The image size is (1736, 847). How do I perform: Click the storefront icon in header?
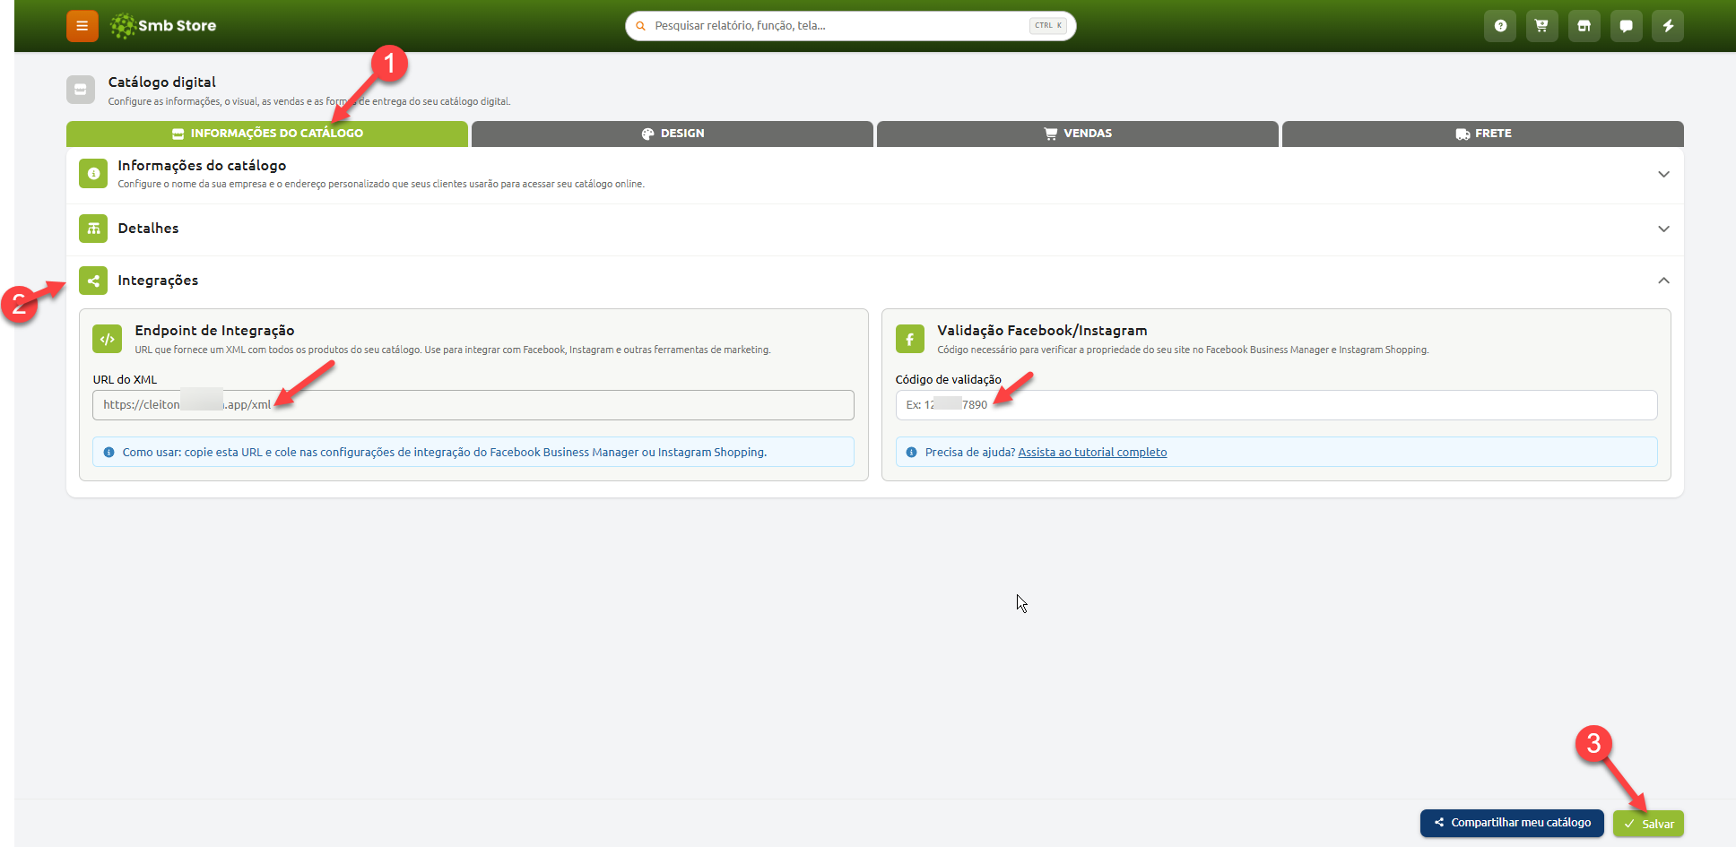[x=1584, y=26]
